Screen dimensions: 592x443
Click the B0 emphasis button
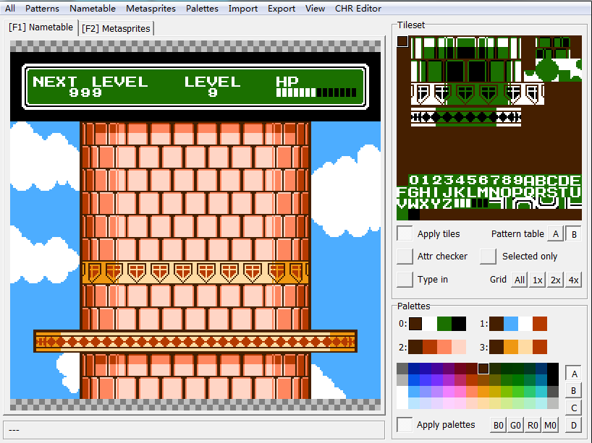tap(499, 425)
